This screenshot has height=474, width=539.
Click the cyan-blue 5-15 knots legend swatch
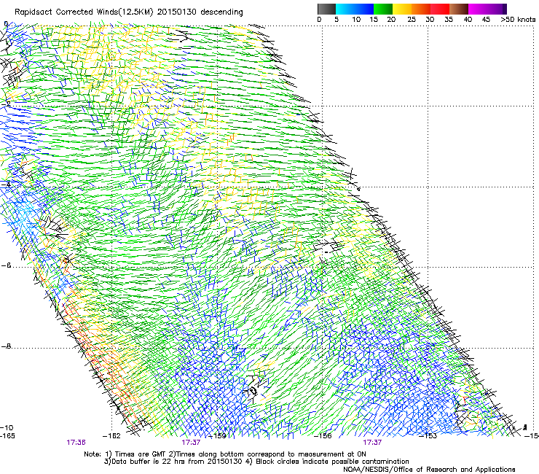click(x=355, y=9)
